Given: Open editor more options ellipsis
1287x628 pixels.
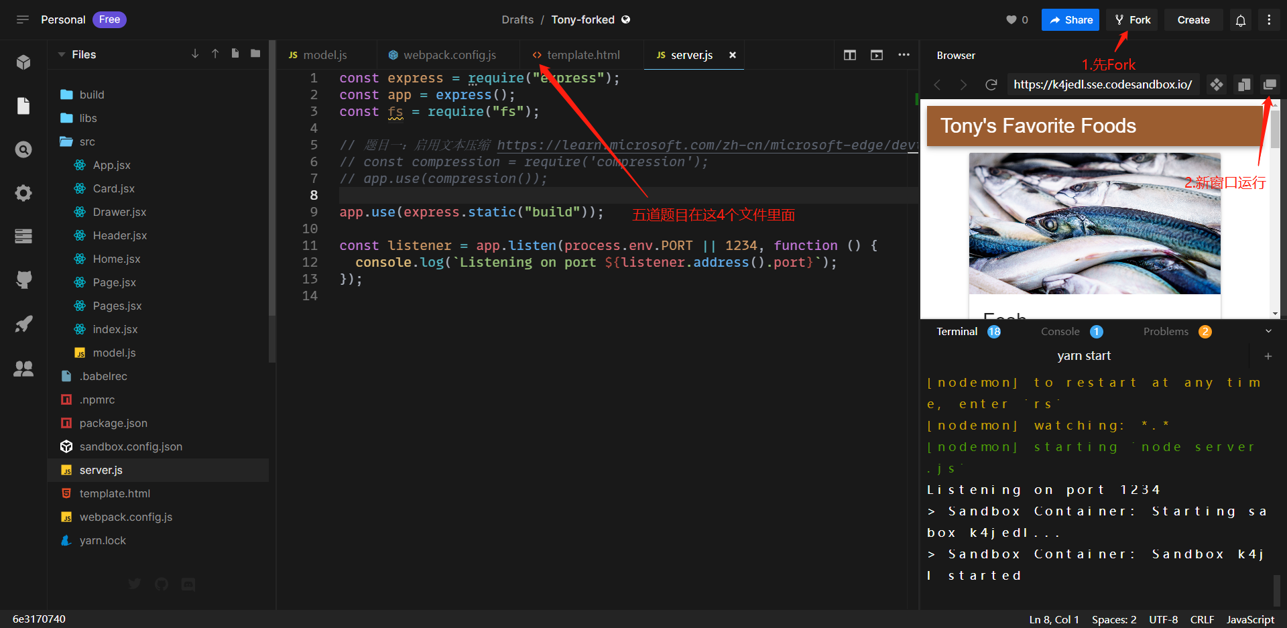Looking at the screenshot, I should [x=904, y=55].
